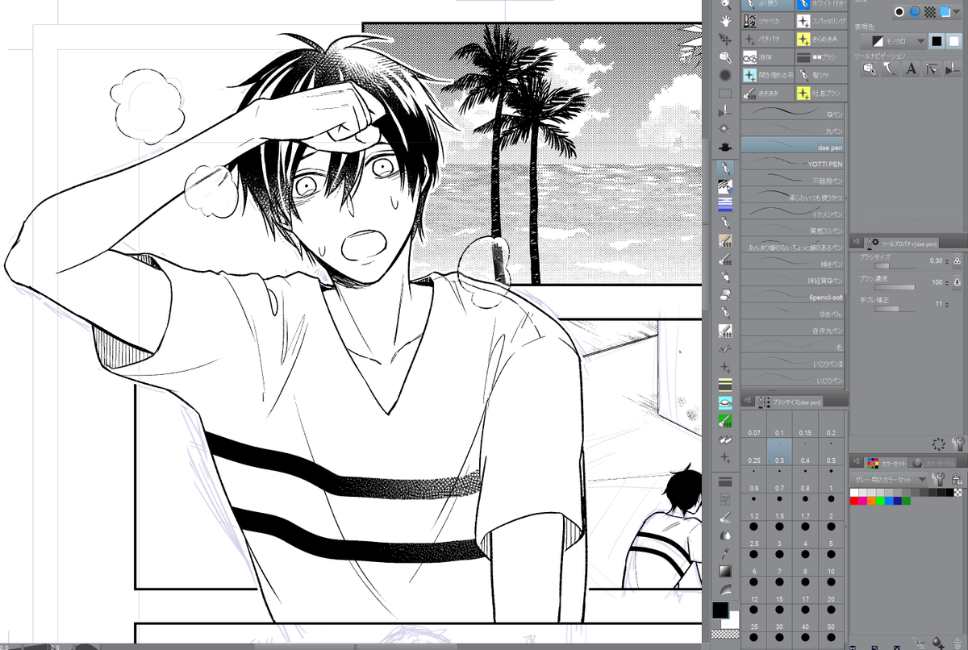Open the グレー用のカラーセット dropdown
Image resolution: width=968 pixels, height=650 pixels.
click(891, 479)
